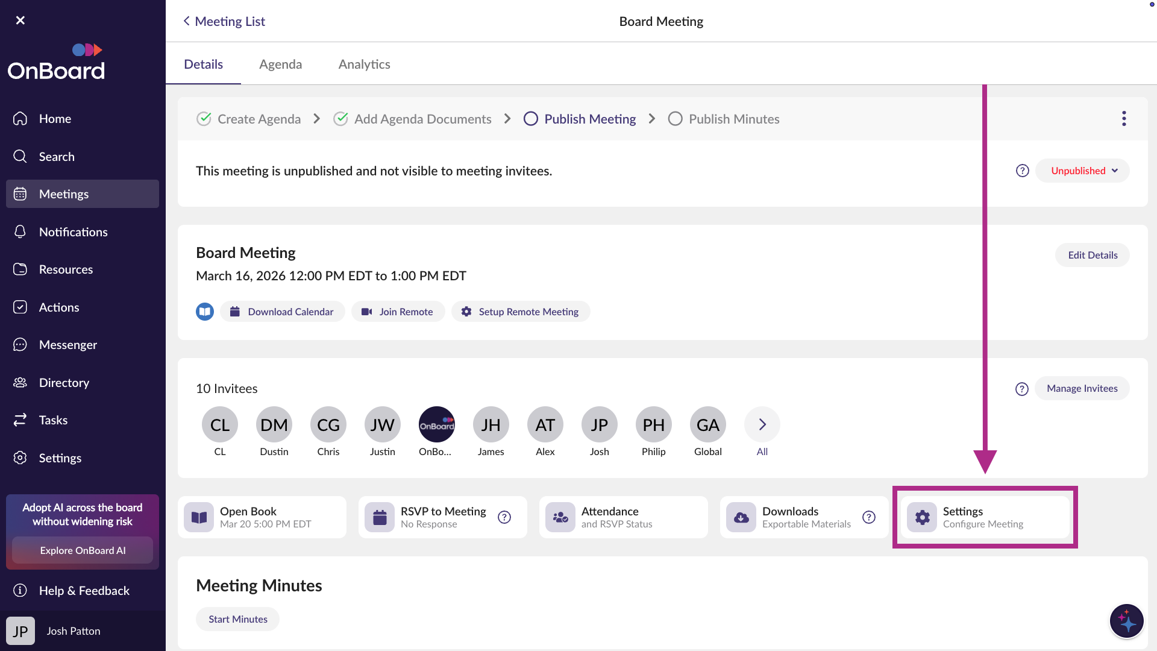Click the Edit Details button
This screenshot has width=1157, height=651.
point(1092,255)
